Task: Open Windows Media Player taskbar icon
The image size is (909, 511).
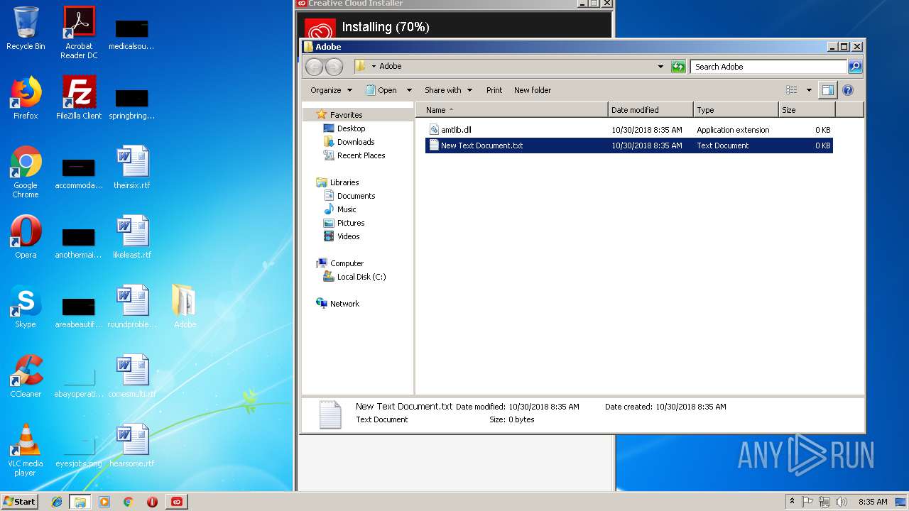Action: pos(104,502)
